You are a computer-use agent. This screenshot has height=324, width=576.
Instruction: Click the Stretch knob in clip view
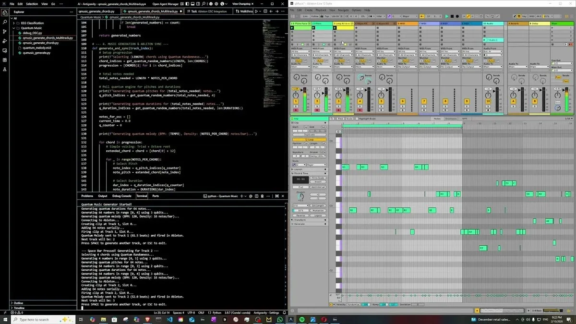[x=300, y=197]
